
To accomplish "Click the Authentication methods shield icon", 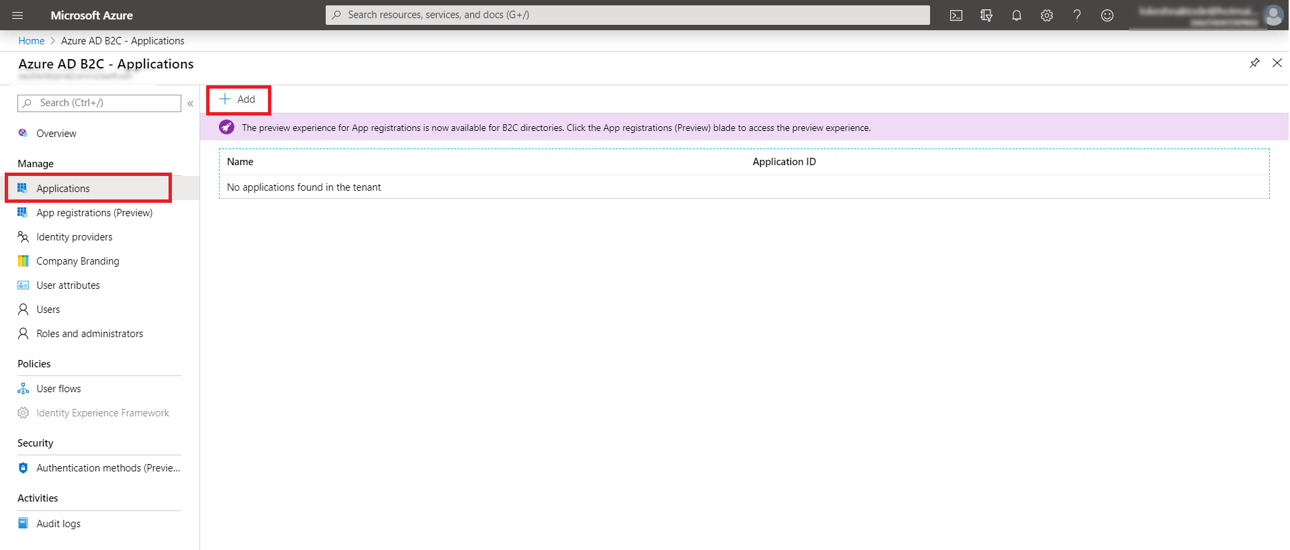I will coord(23,467).
